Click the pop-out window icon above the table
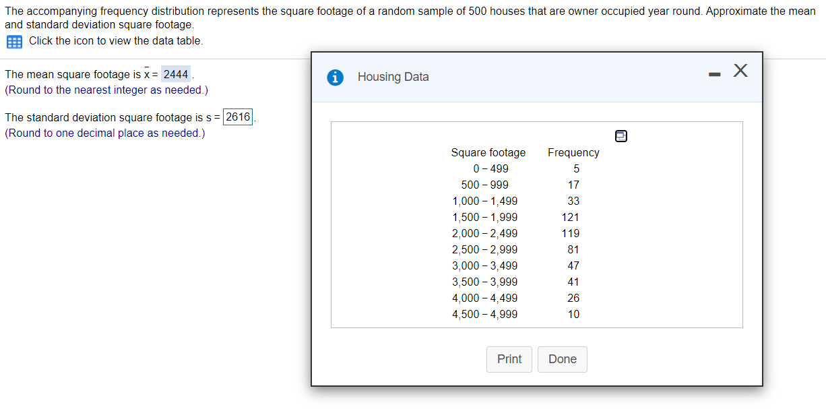The height and width of the screenshot is (409, 826). click(621, 135)
